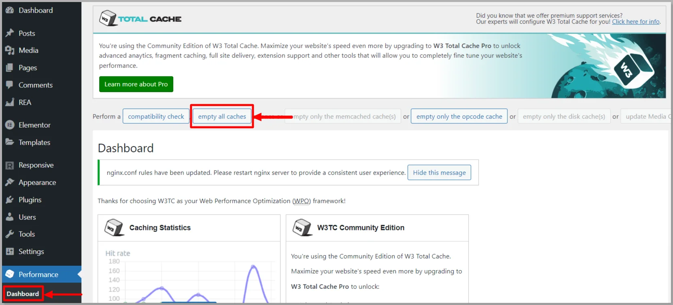Open the Users menu item
Screen dimensions: 673x305
tap(41, 217)
